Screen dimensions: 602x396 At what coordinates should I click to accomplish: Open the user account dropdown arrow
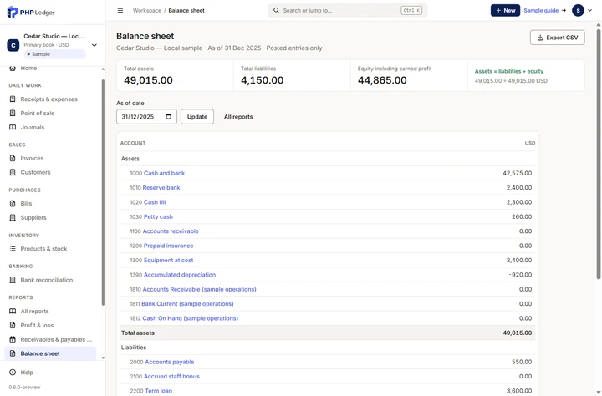590,10
